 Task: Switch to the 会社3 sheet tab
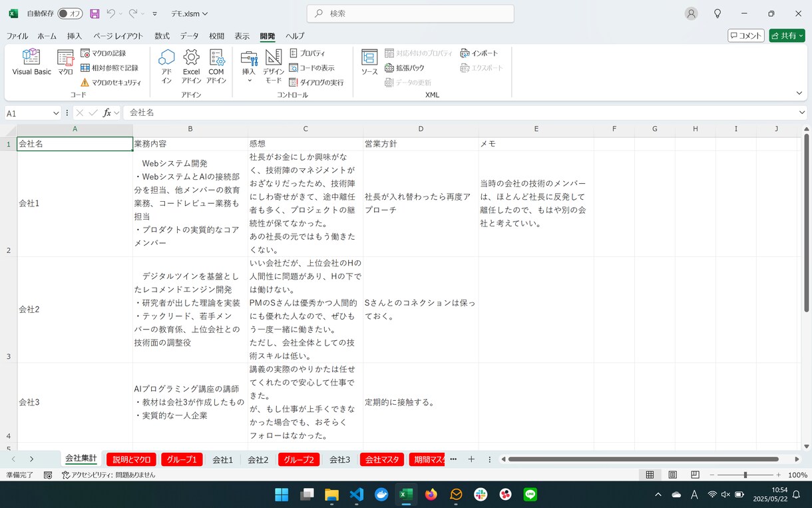point(339,459)
